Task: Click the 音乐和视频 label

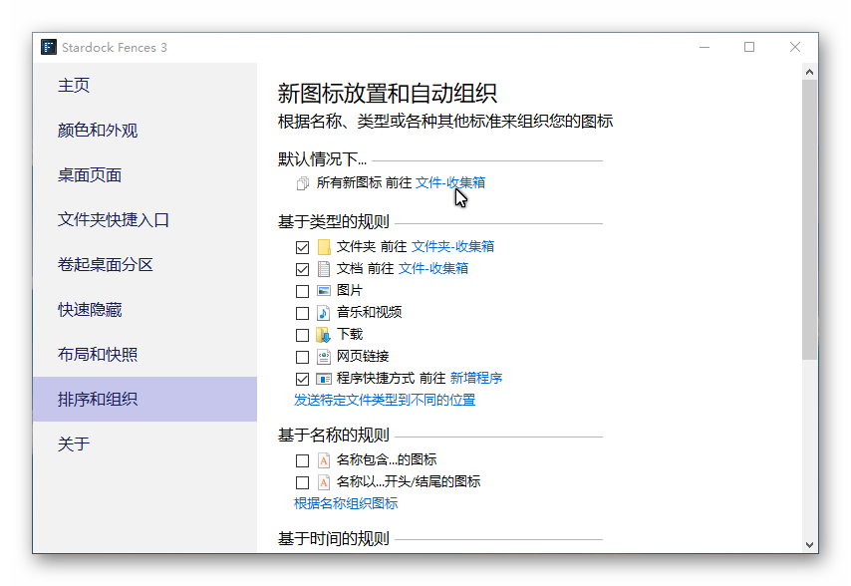Action: coord(369,312)
